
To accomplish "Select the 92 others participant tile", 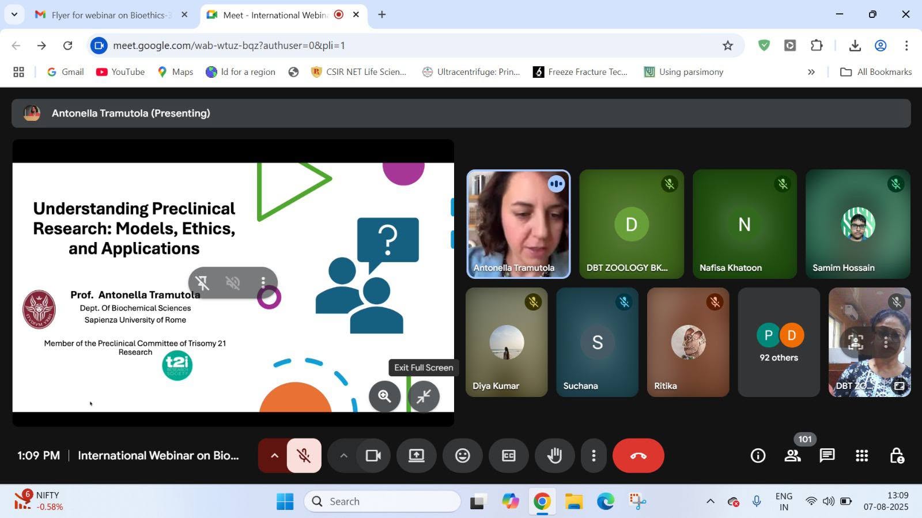I will coord(779,342).
